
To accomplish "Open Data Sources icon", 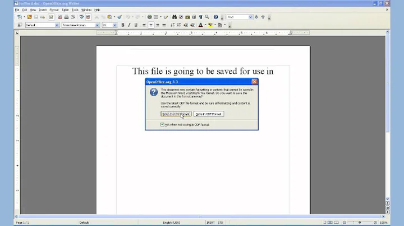I will click(194, 17).
